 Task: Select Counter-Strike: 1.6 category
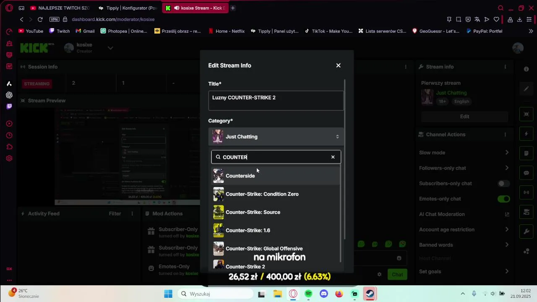click(x=276, y=230)
